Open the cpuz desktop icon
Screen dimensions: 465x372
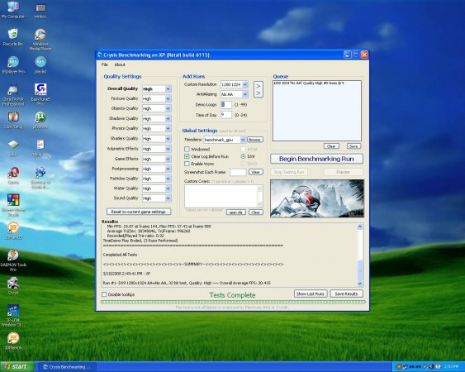tap(13, 148)
